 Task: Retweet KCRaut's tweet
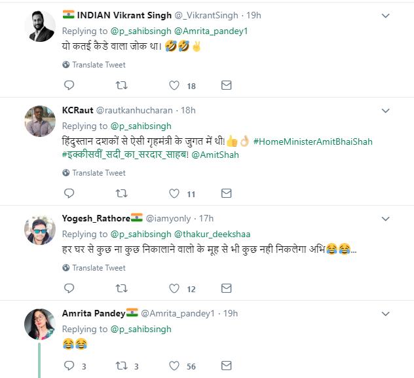point(121,194)
